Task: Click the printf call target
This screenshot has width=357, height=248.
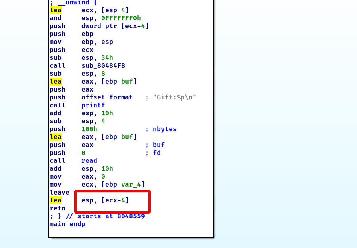Action: click(93, 105)
